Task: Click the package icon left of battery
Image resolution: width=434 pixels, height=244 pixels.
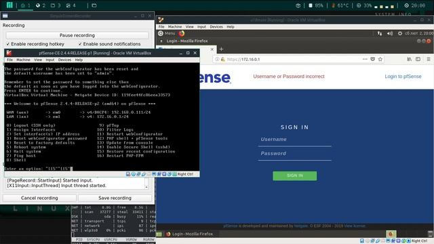Action: coord(298,5)
